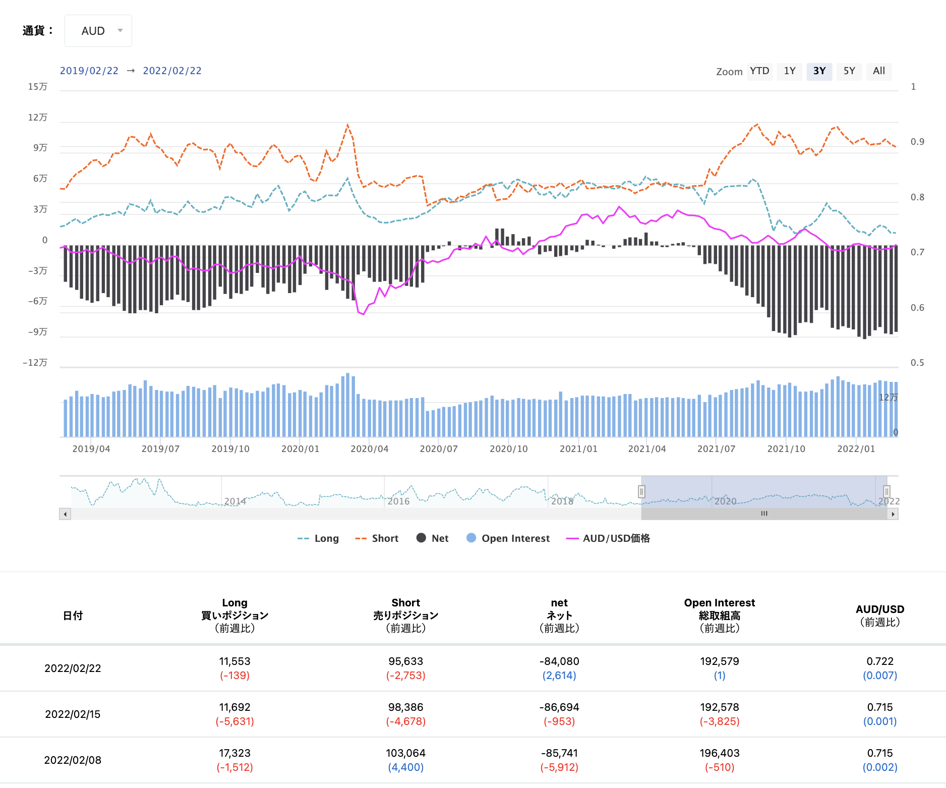The height and width of the screenshot is (788, 946).
Task: Click the net value -86,694
Action: coord(559,707)
